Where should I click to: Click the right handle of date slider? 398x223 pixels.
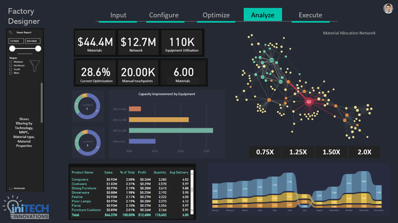tap(39, 49)
